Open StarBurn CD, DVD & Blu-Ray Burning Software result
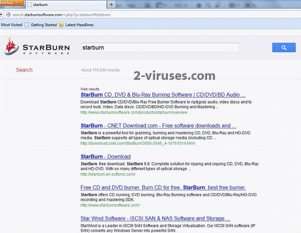This screenshot has height=233, width=301. tap(163, 95)
